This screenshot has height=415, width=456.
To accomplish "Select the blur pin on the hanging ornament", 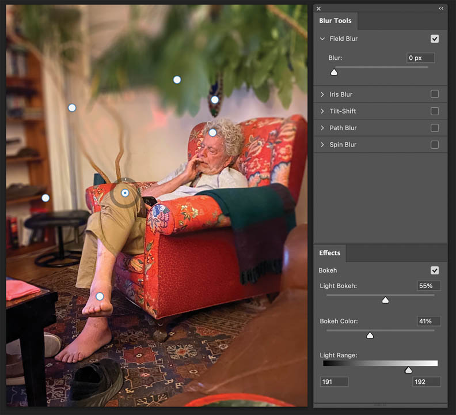I will pyautogui.click(x=215, y=100).
